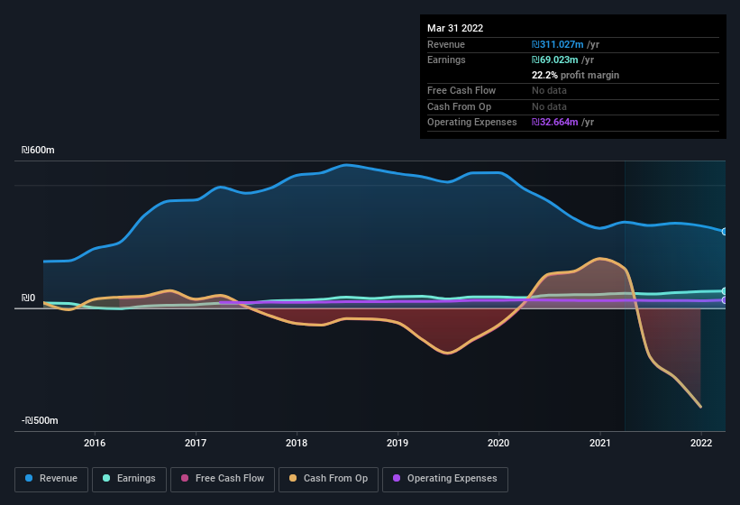Click the 2017 x-axis label

pos(196,443)
